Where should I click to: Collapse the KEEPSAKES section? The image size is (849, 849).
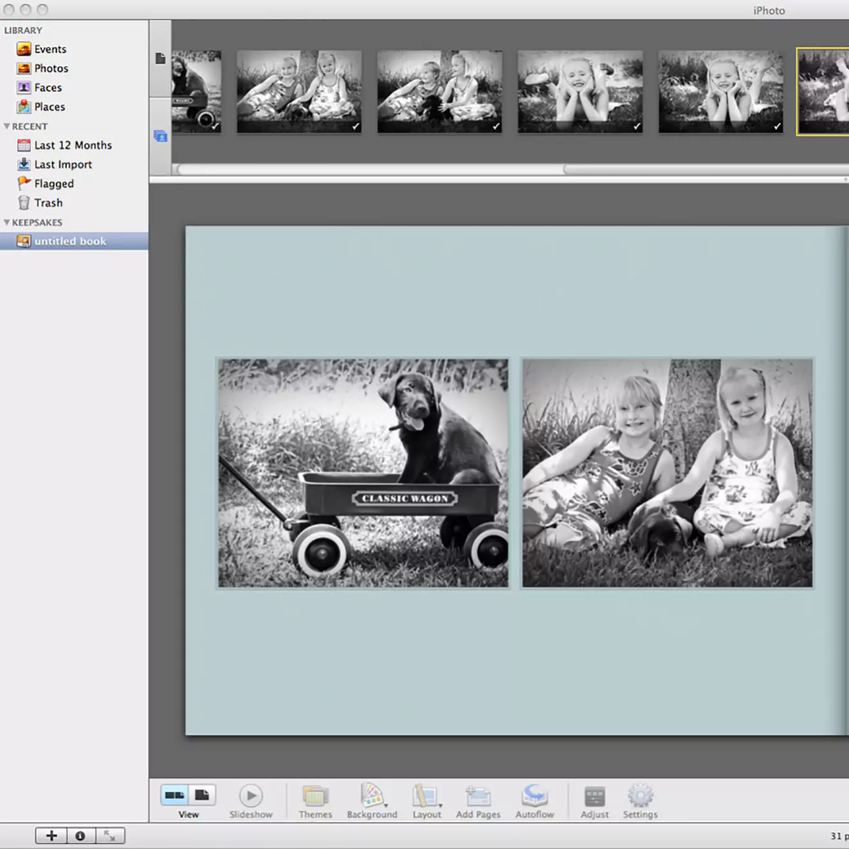(x=6, y=223)
